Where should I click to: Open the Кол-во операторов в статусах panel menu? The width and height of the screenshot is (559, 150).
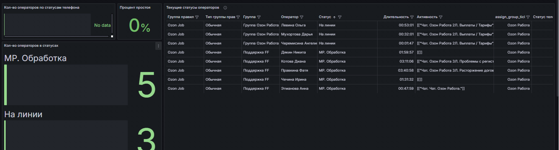(x=158, y=46)
